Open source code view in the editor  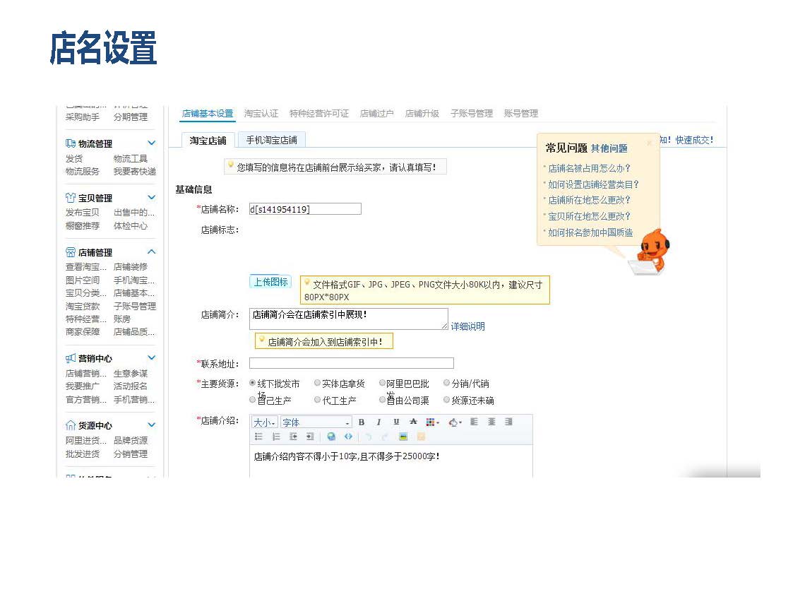pyautogui.click(x=349, y=437)
